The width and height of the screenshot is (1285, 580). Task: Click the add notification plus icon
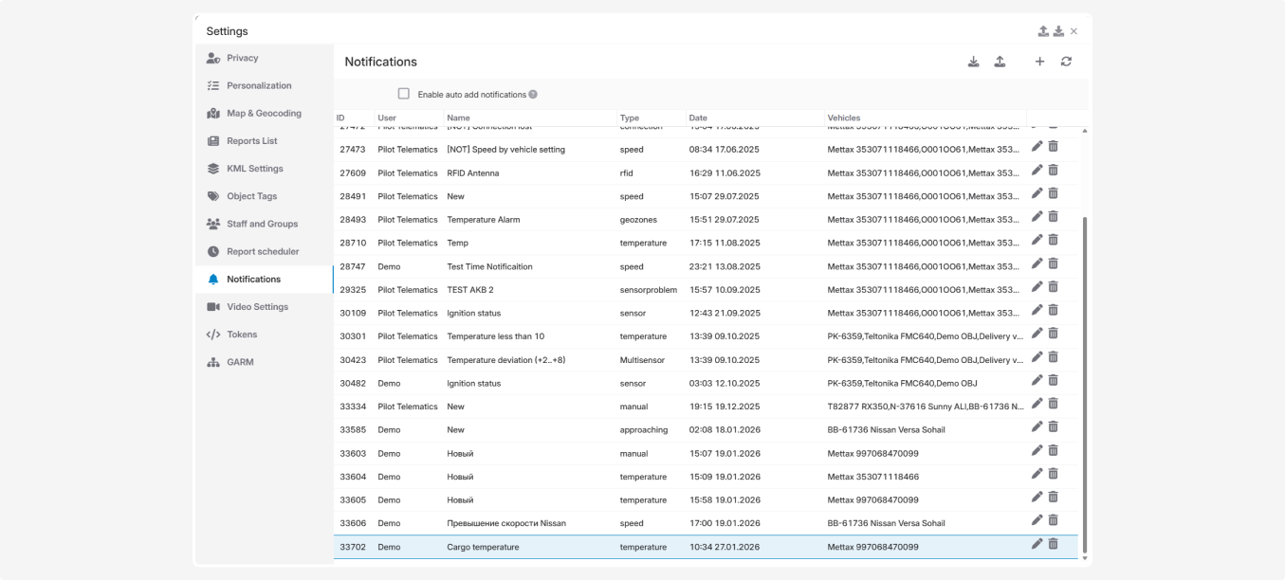[x=1039, y=62]
